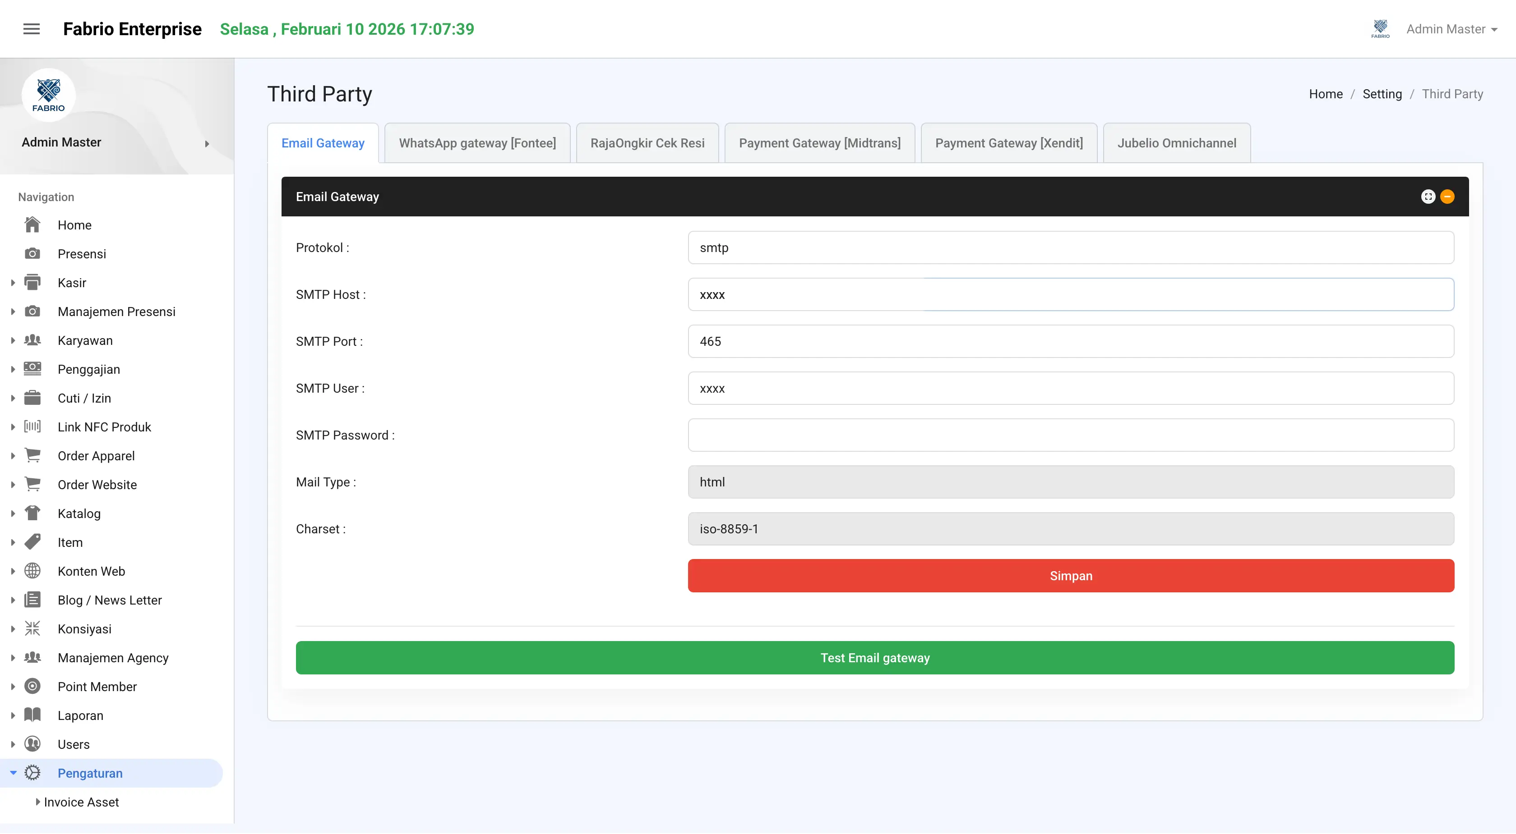1516x834 pixels.
Task: Click the SMTP User input field
Action: click(1071, 388)
